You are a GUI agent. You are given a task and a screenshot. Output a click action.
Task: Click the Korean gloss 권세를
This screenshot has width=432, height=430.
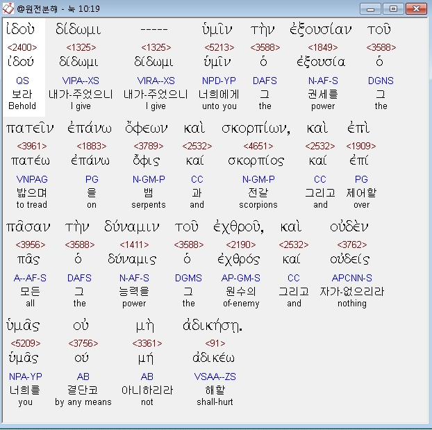click(x=323, y=94)
